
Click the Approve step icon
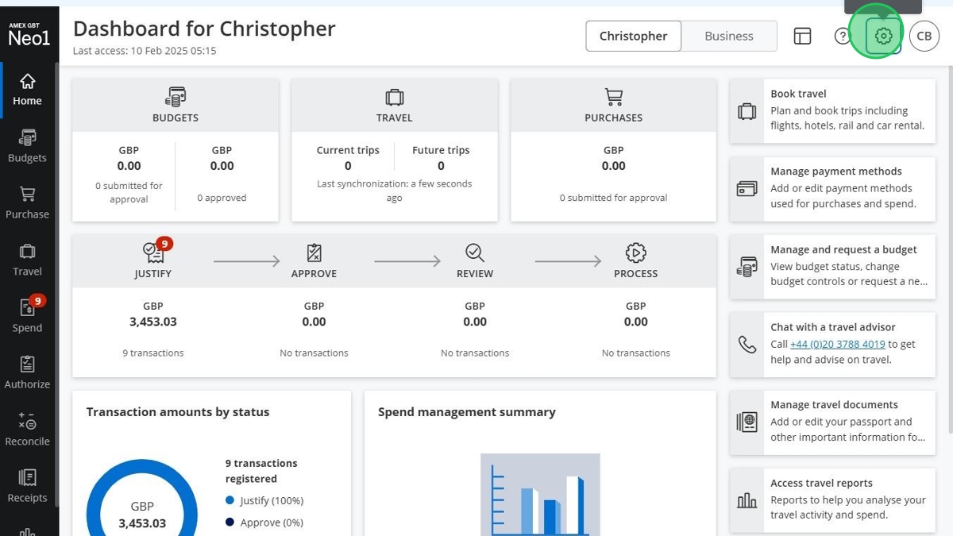(x=314, y=253)
